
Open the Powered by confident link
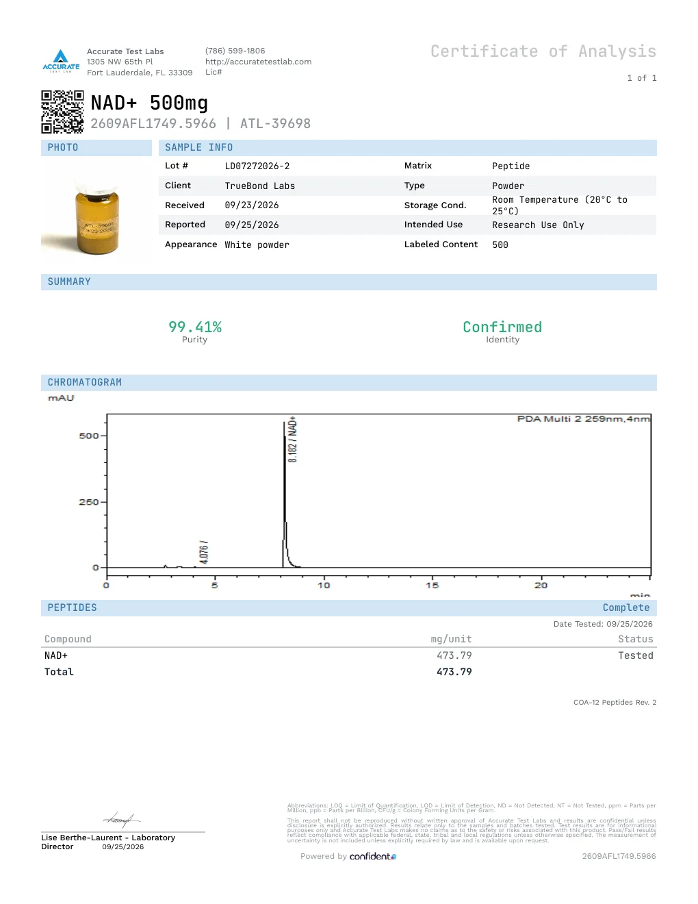tap(348, 857)
